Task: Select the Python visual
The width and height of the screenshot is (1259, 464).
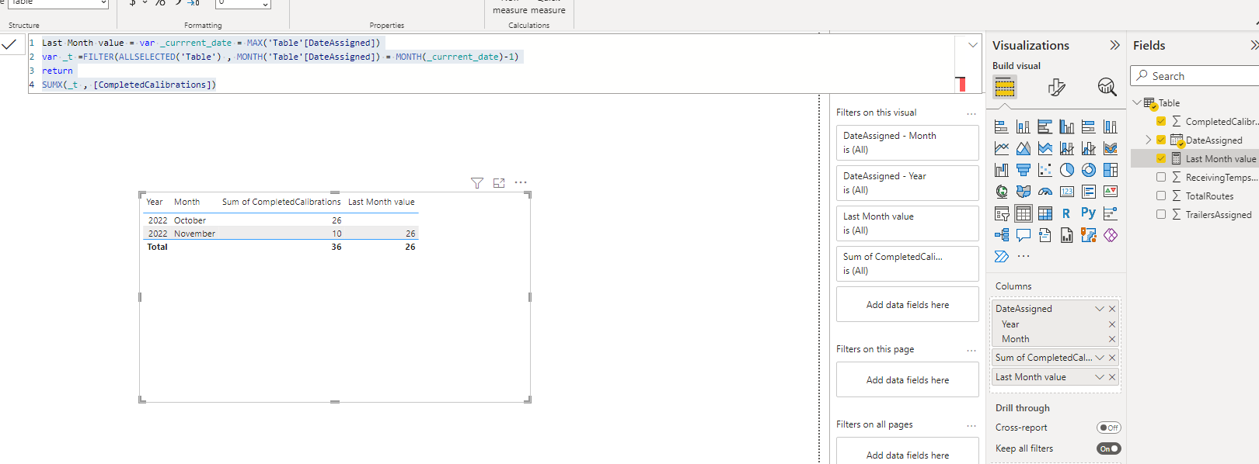Action: pyautogui.click(x=1088, y=213)
